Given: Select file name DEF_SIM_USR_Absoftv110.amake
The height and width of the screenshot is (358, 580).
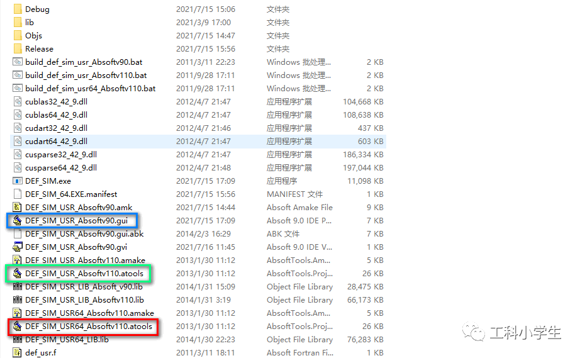Looking at the screenshot, I should pos(85,260).
